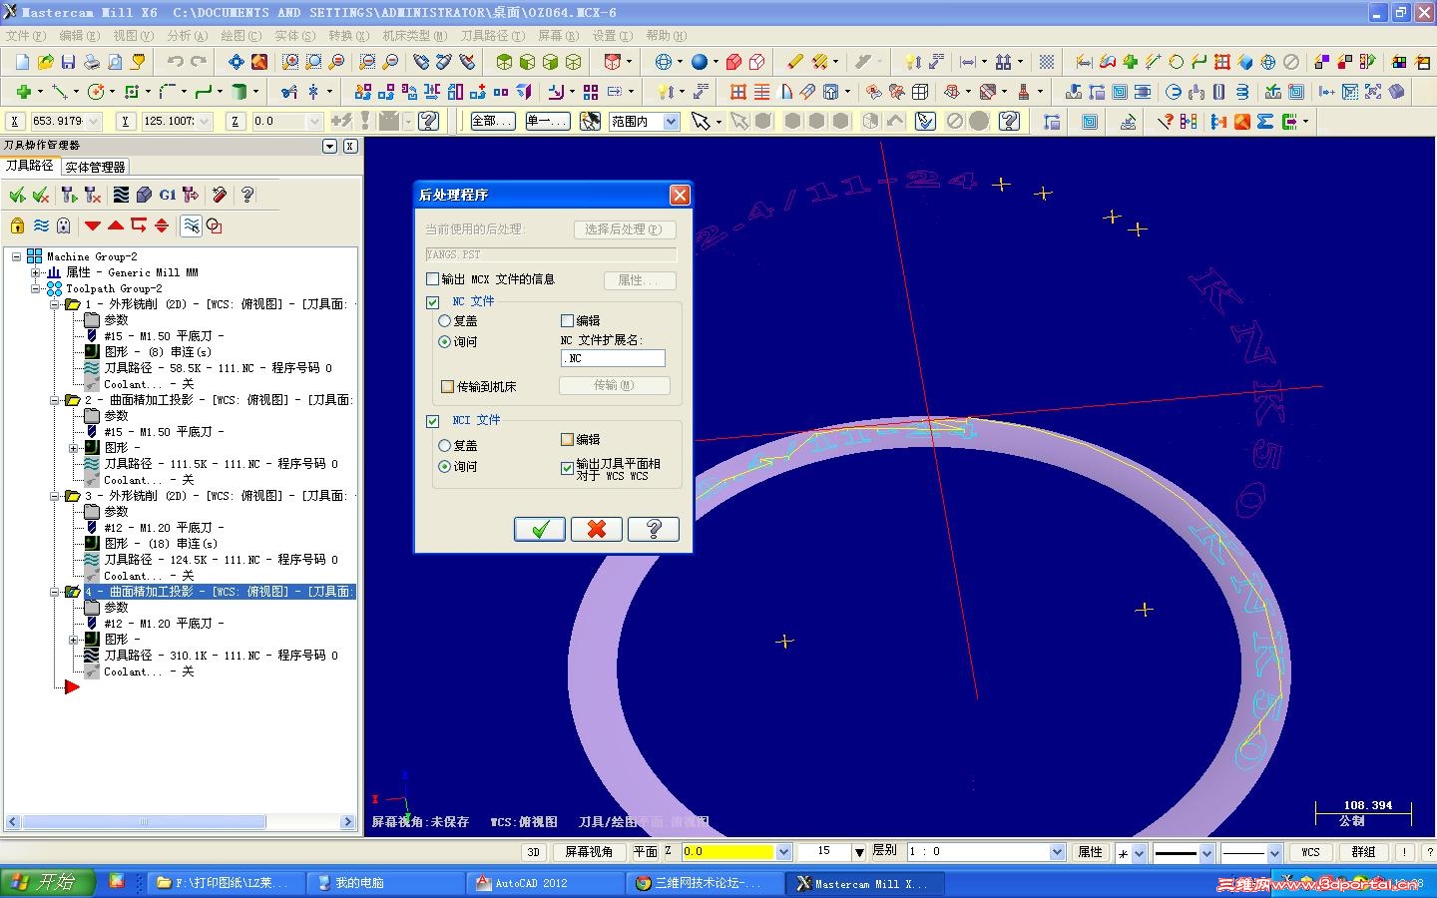Screen dimensions: 1437x898
Task: Open the 机床类型 menu
Action: click(414, 36)
